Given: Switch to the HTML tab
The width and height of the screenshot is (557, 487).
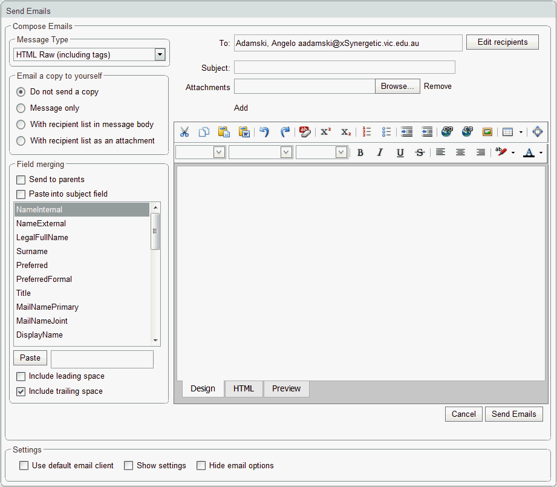Looking at the screenshot, I should pos(244,388).
